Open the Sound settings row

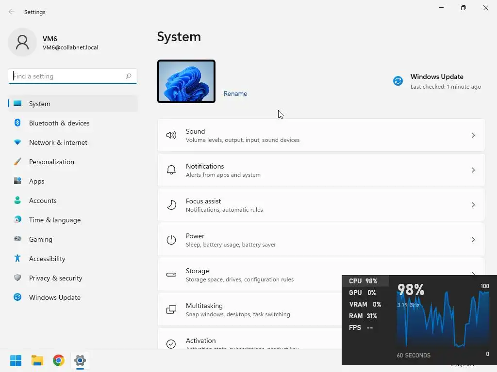pos(321,136)
